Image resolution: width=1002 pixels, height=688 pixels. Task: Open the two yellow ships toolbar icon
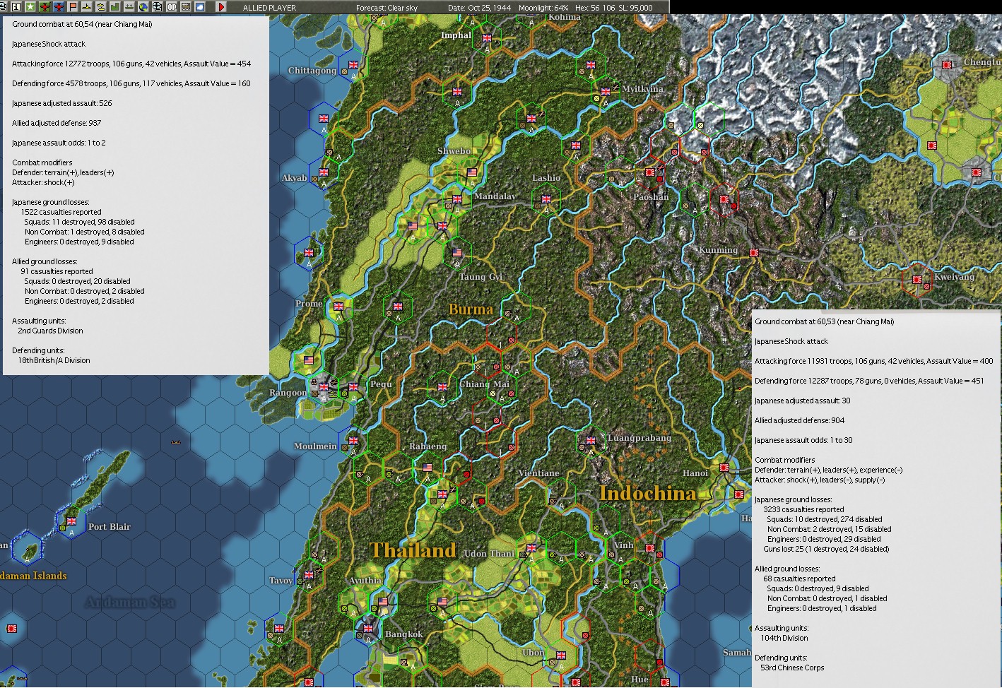pyautogui.click(x=101, y=7)
